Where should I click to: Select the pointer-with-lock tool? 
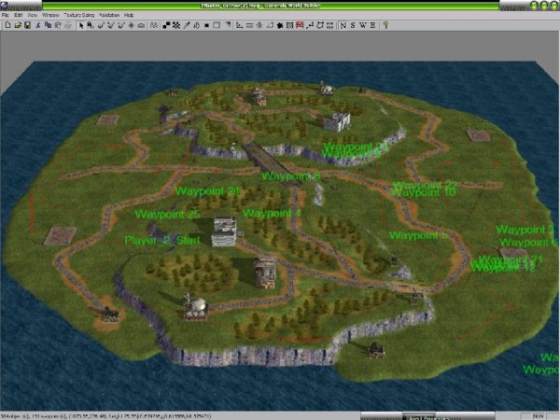pos(91,25)
